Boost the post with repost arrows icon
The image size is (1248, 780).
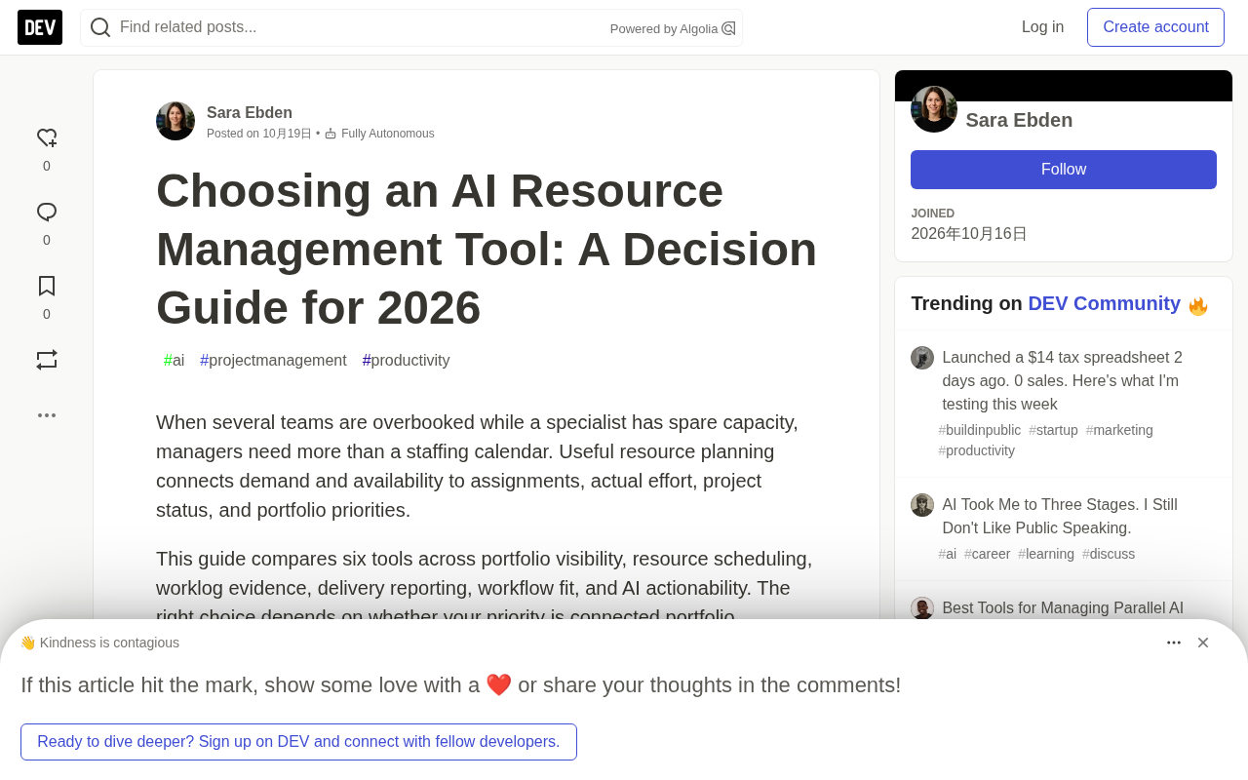coord(47,360)
